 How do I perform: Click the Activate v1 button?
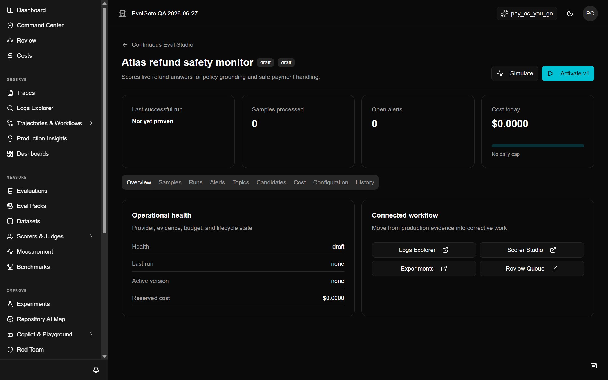568,73
